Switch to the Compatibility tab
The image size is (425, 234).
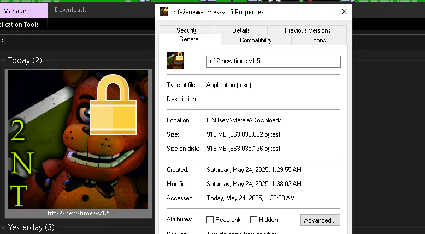point(256,40)
